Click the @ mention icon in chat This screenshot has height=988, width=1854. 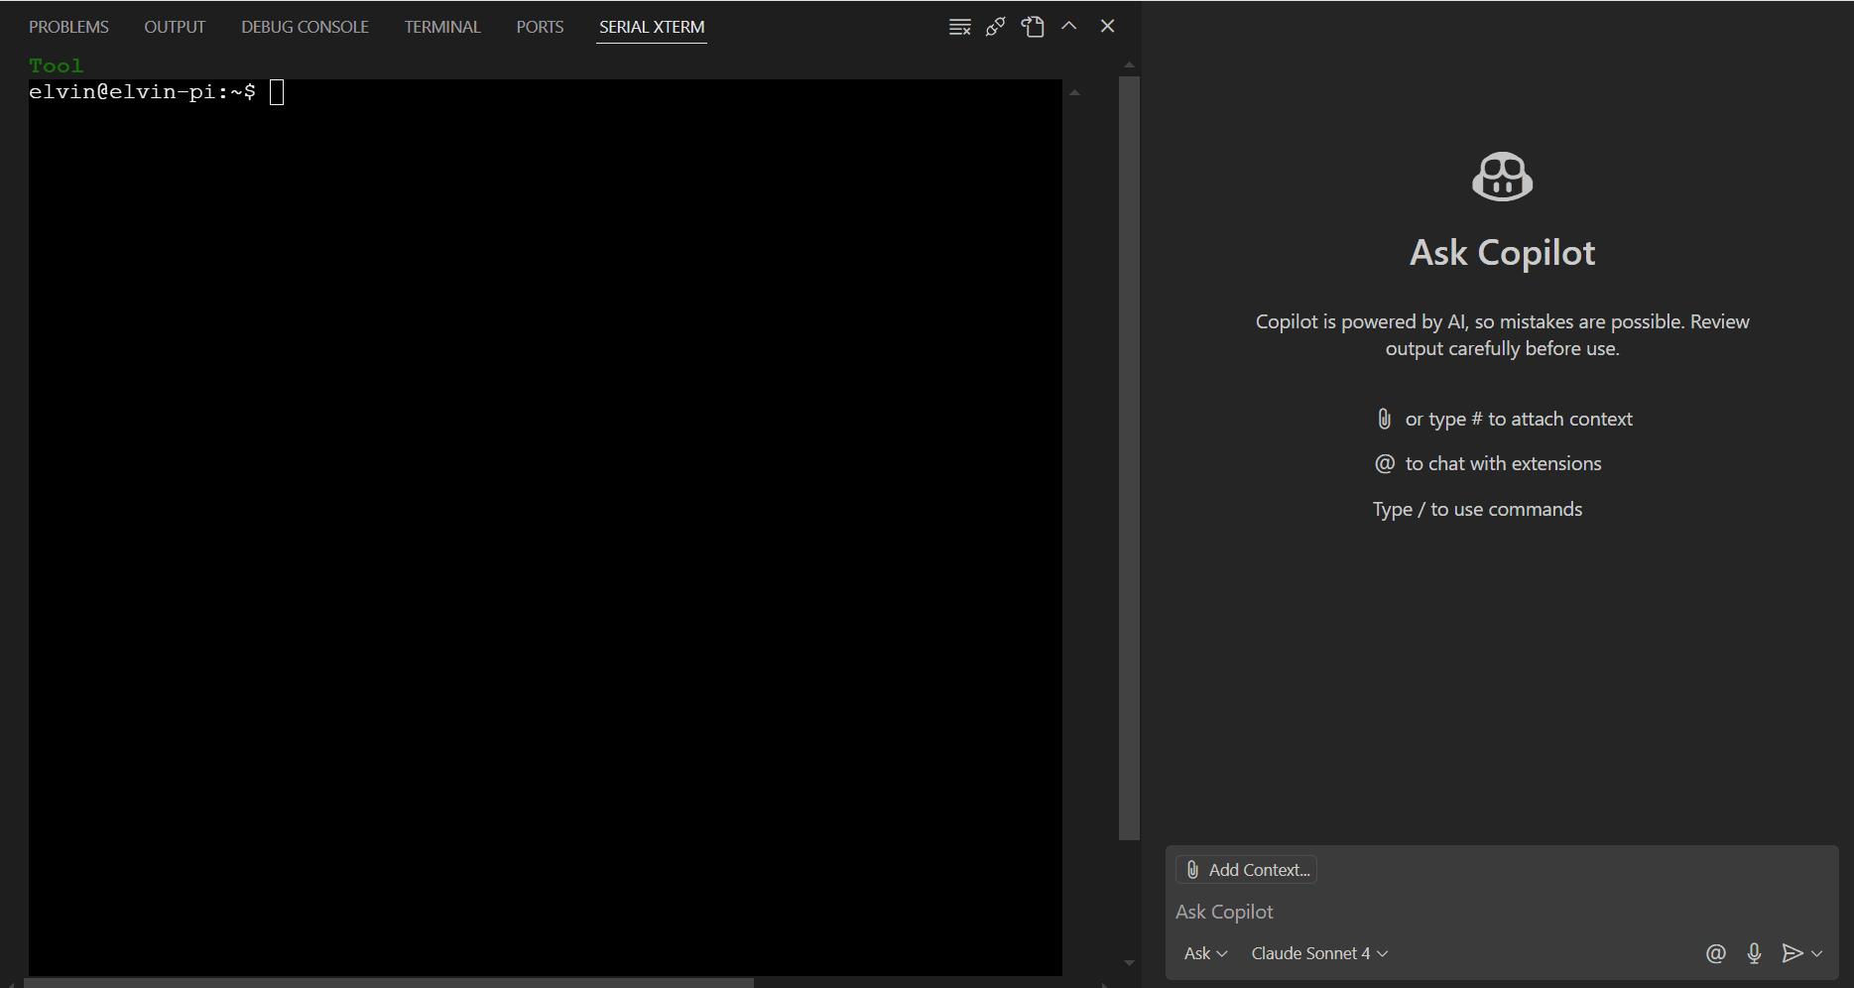coord(1716,953)
